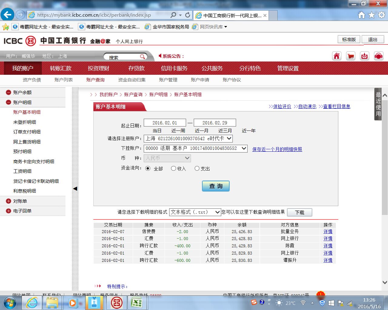Click the blue shield security tray icon
388x310 pixels.
(322, 303)
